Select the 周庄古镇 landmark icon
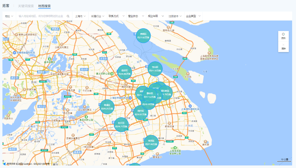Screen dimensions: 296x168 click(x=68, y=110)
